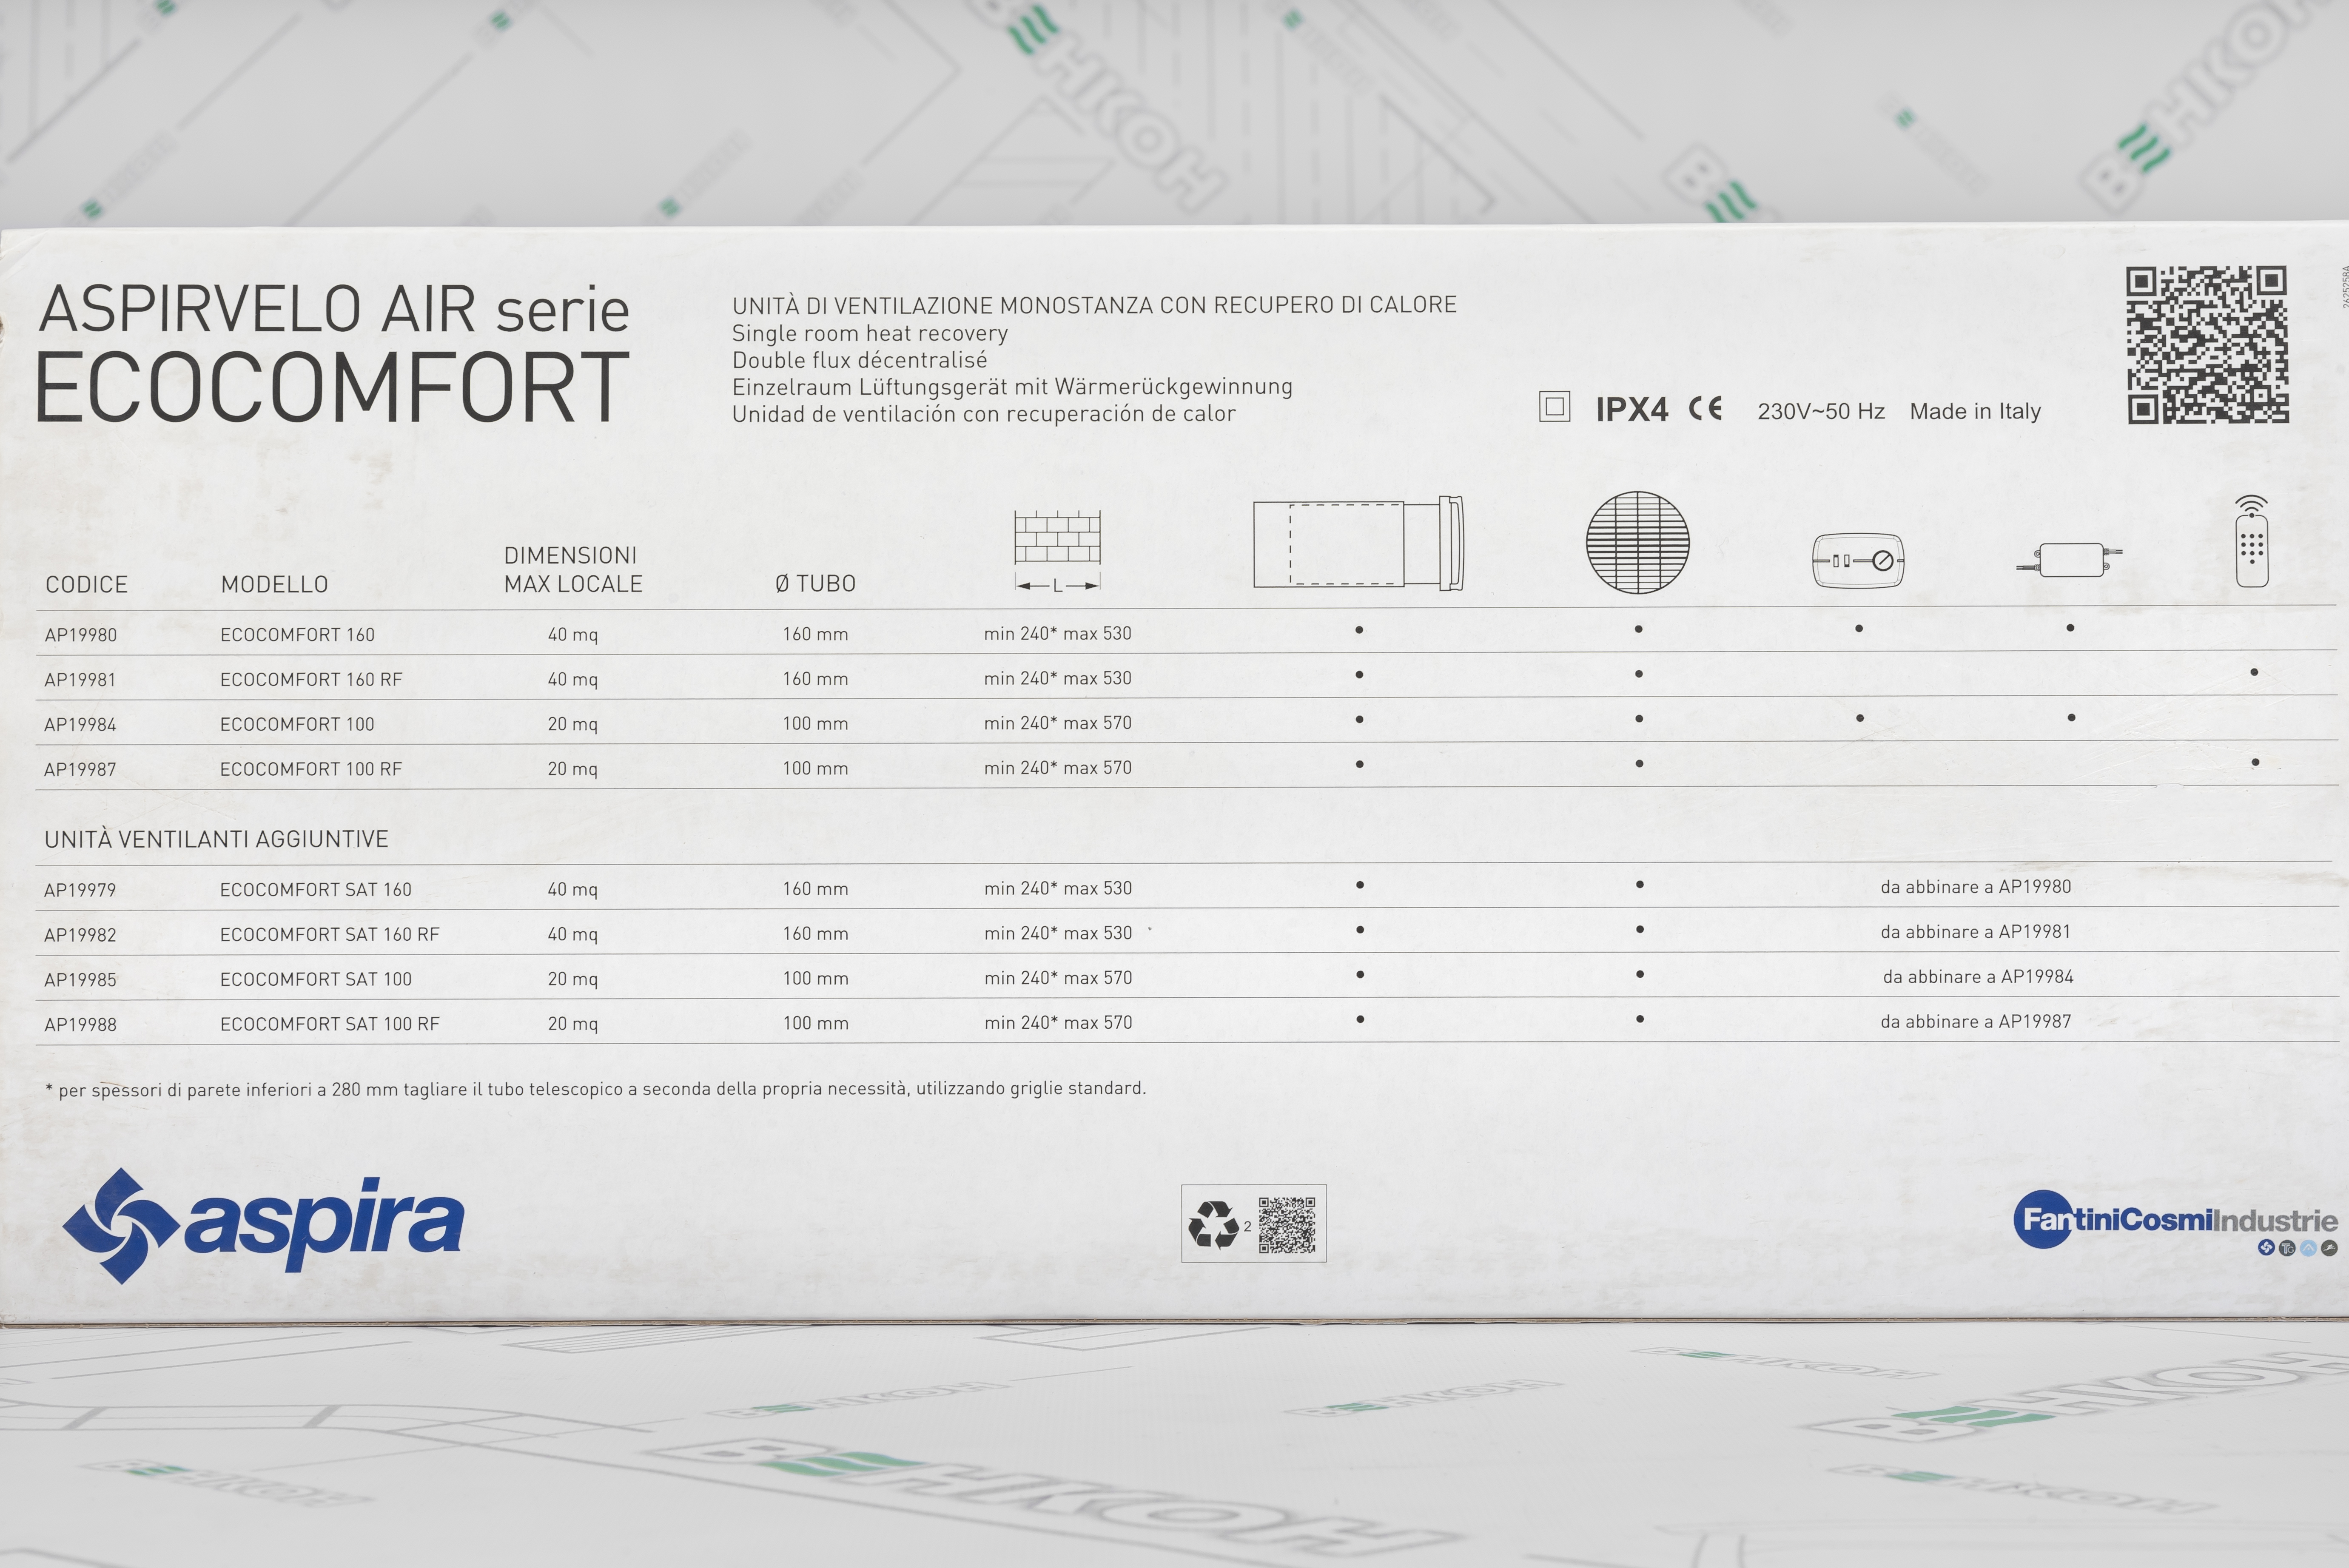Click the footnote about 280 mm wall thickness
Screen dimensions: 2349x1568
596,1089
